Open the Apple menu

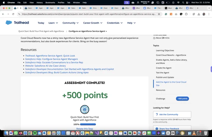(4, 2)
